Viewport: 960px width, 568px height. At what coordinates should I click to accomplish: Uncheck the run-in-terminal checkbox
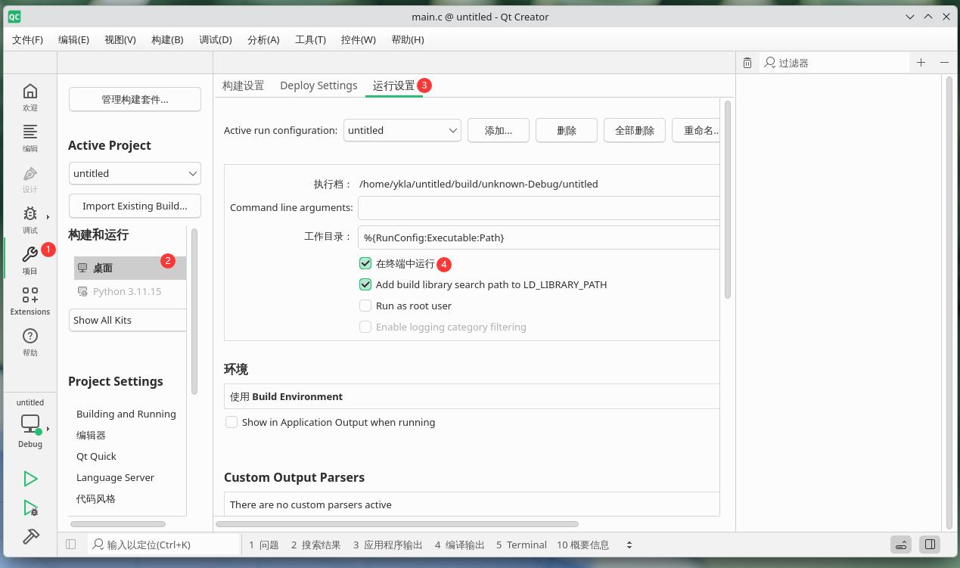tap(365, 264)
